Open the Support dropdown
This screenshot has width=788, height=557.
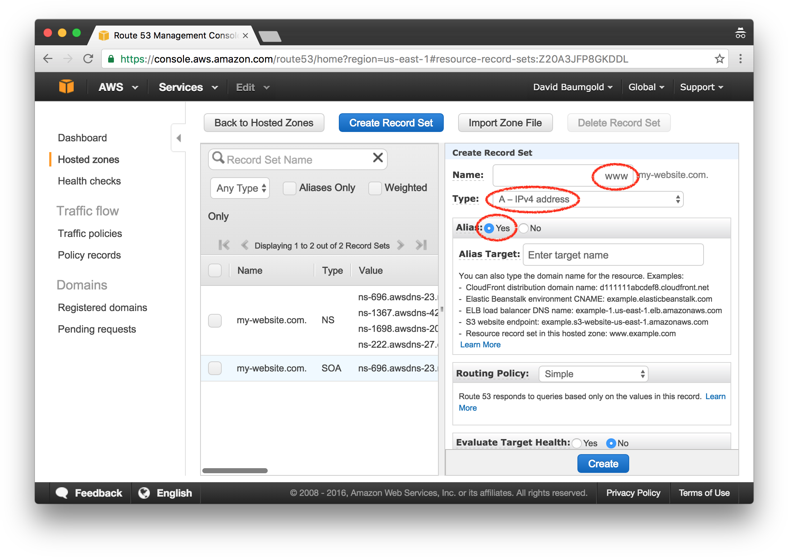[x=701, y=87]
